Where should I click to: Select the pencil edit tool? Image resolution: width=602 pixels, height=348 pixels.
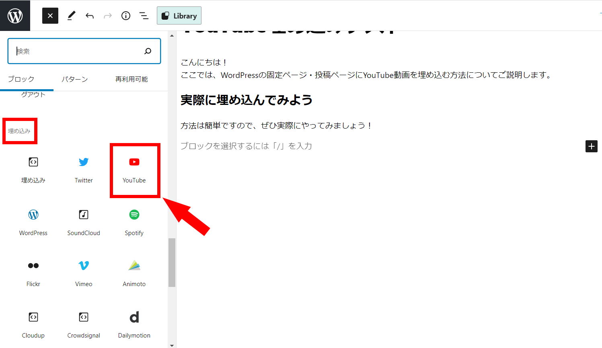[x=71, y=16]
